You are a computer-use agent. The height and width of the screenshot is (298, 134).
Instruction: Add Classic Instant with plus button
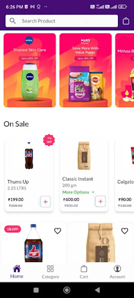(100, 201)
